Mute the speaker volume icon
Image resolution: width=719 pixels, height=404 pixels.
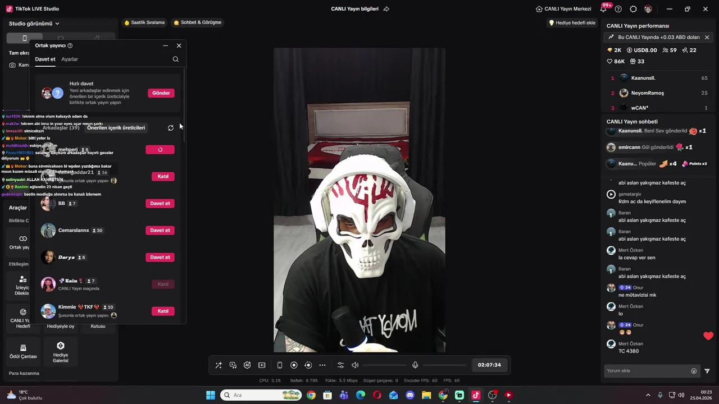pyautogui.click(x=355, y=365)
